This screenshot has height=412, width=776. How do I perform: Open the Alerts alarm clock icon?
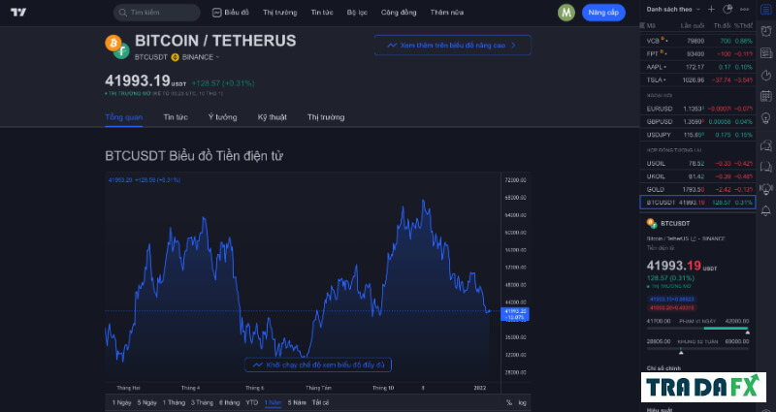(x=765, y=31)
